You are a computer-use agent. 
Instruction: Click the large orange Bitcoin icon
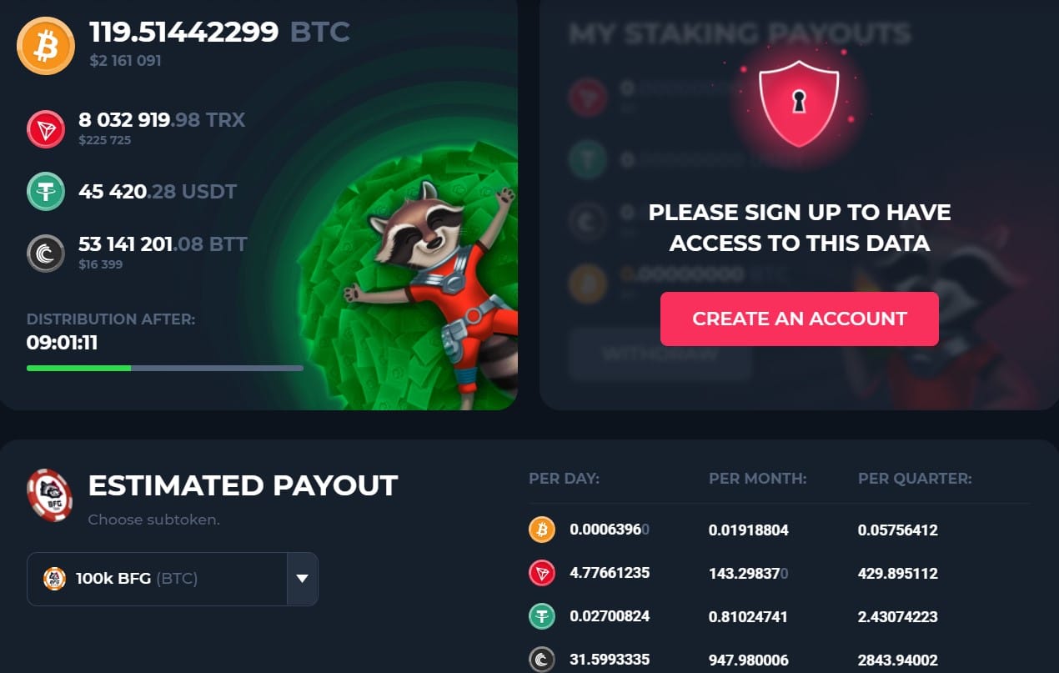[46, 46]
